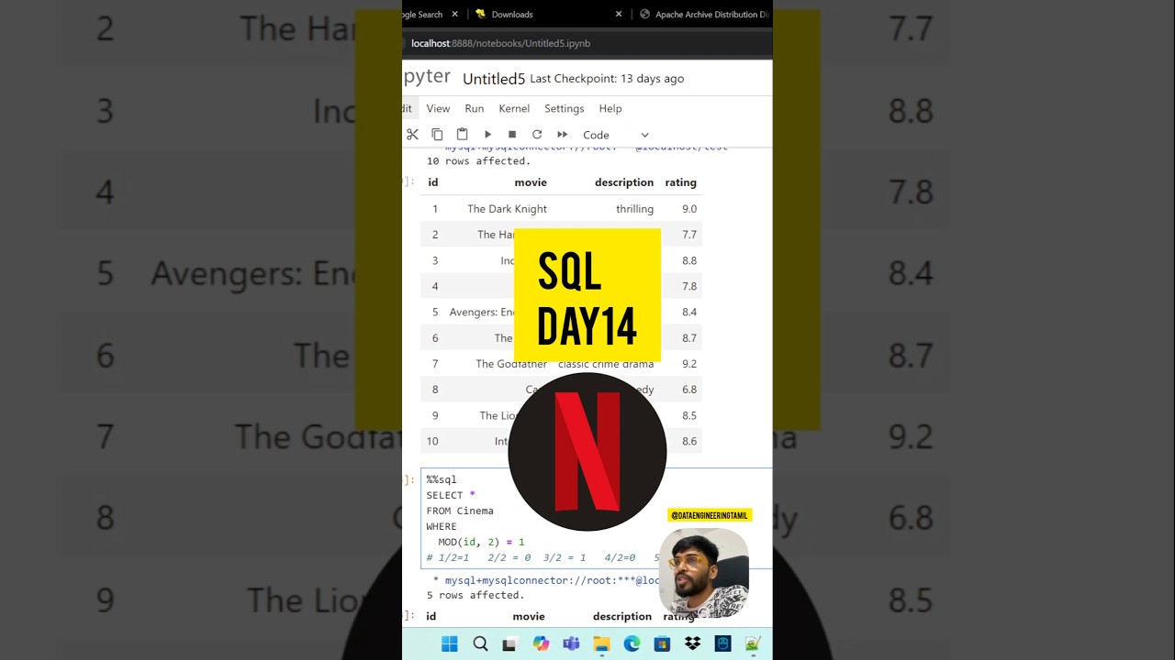Restart kernel and run all cells
Screen dimensions: 1175x660
coord(562,134)
